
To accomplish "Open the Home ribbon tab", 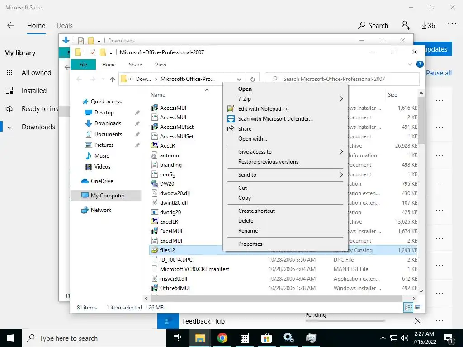I will (109, 64).
